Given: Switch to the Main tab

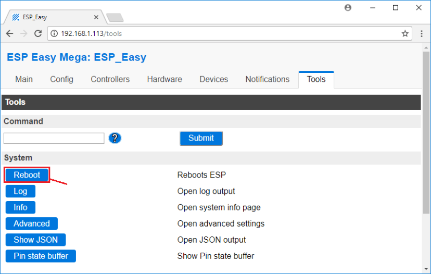Looking at the screenshot, I should coord(24,79).
